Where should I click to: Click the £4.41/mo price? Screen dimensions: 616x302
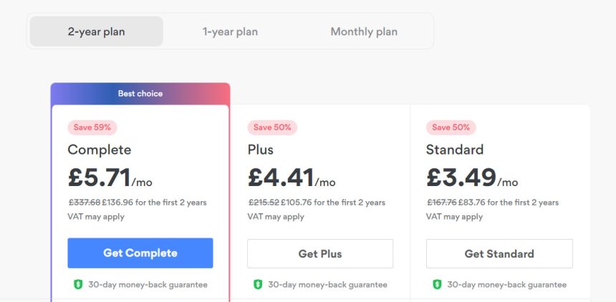291,177
